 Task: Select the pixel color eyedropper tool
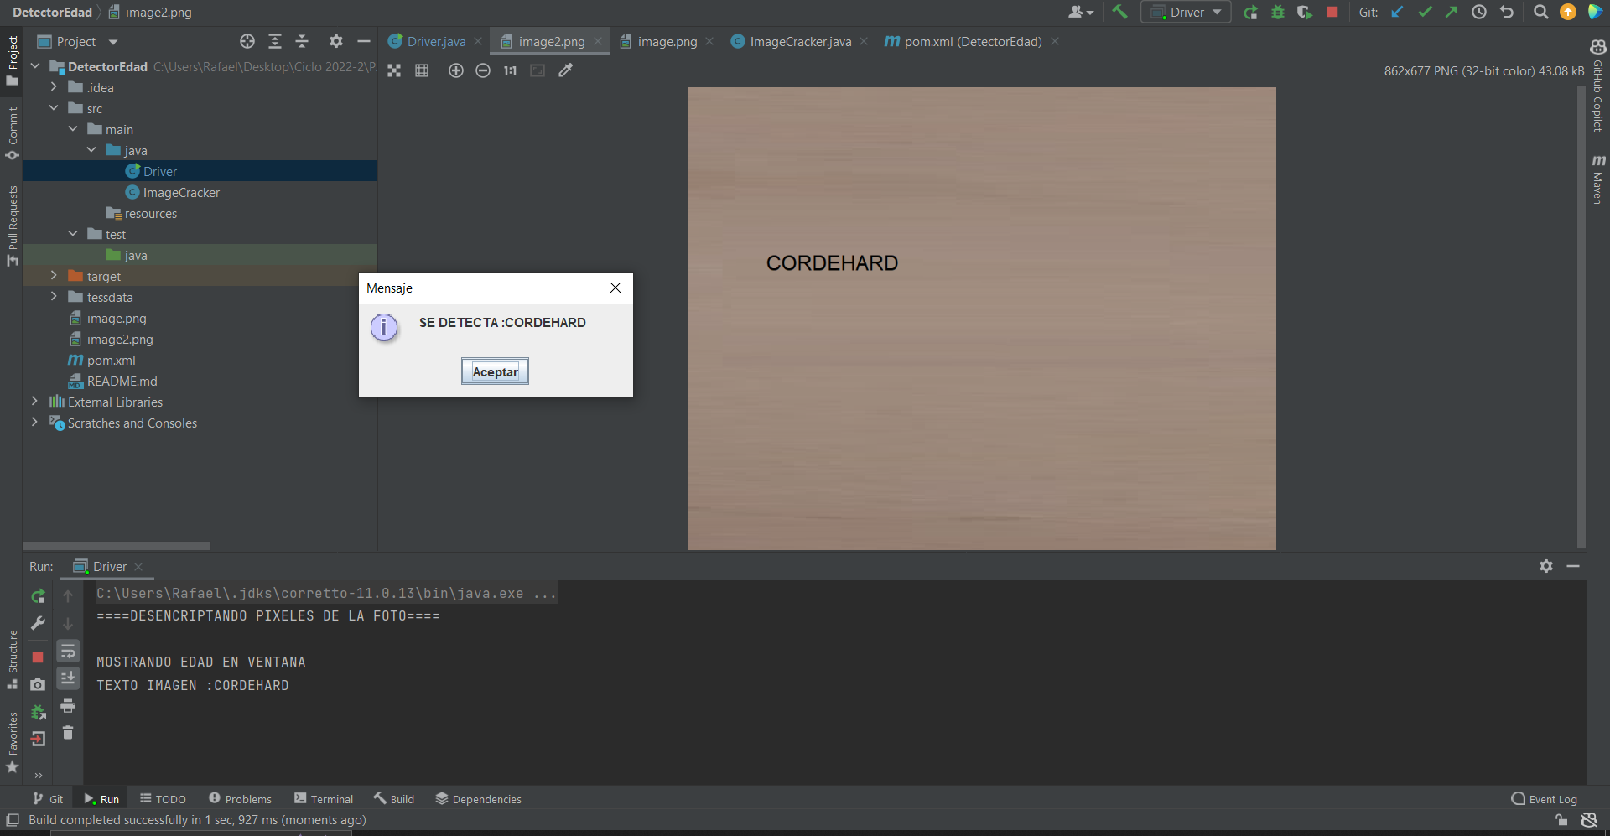(566, 70)
